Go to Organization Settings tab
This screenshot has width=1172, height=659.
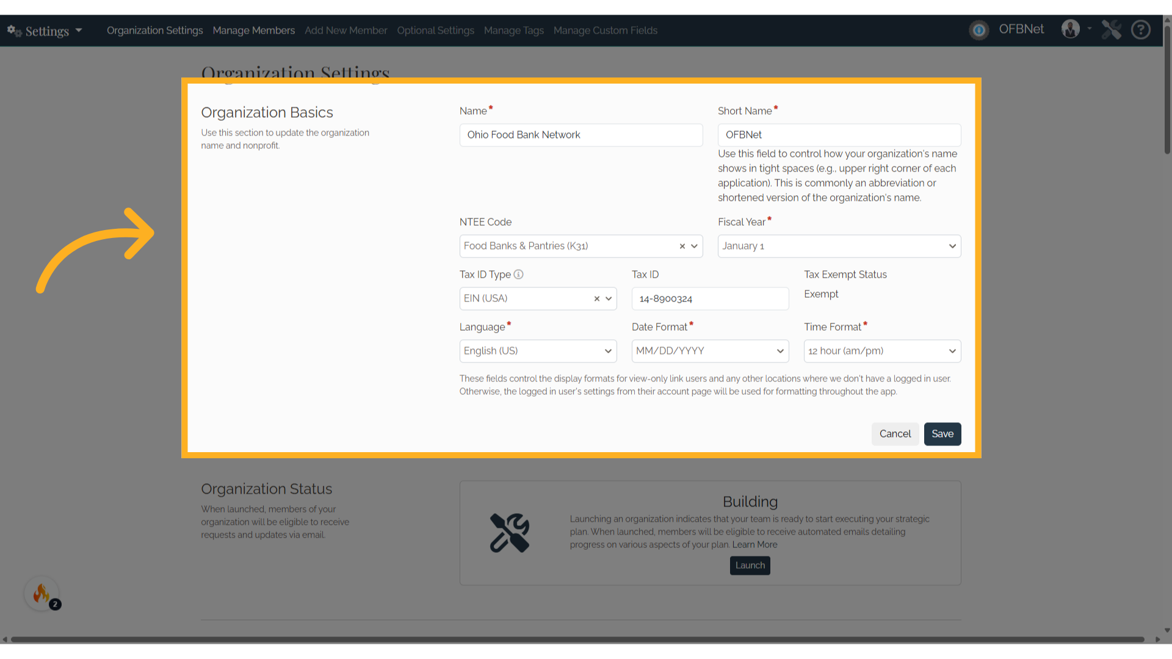coord(155,31)
